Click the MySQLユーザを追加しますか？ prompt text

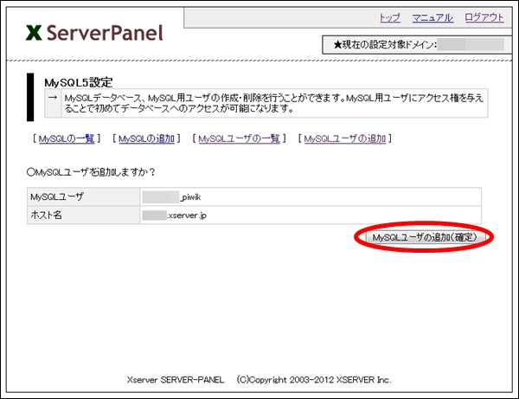(x=91, y=172)
